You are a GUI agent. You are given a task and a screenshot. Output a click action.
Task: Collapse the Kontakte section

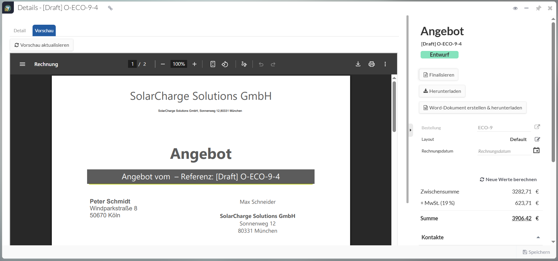pos(538,237)
